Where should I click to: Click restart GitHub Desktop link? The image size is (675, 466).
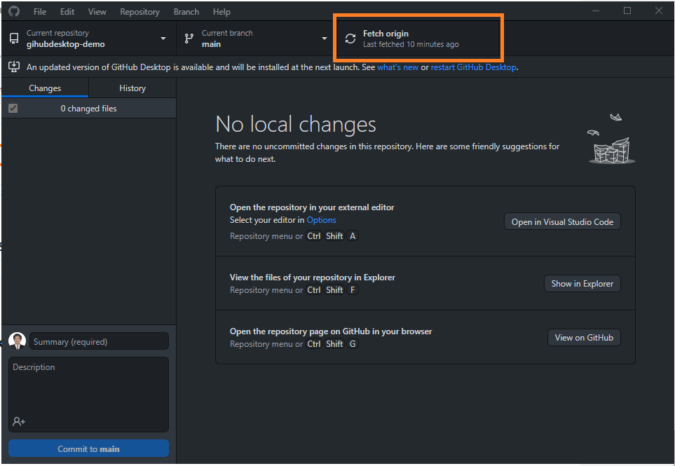[x=474, y=67]
